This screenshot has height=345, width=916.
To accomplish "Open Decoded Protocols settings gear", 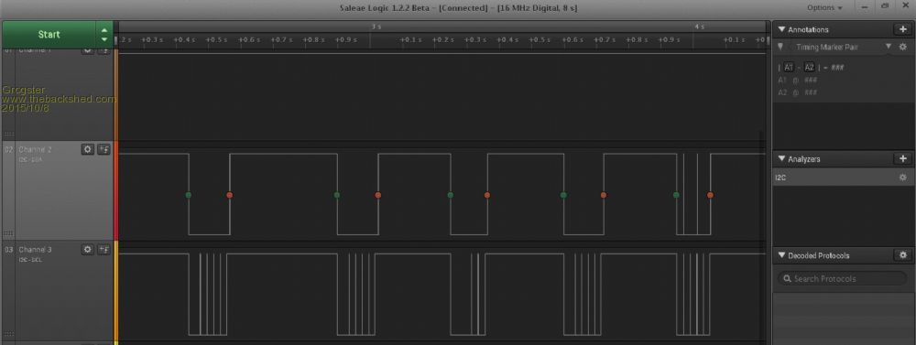I will coord(902,255).
